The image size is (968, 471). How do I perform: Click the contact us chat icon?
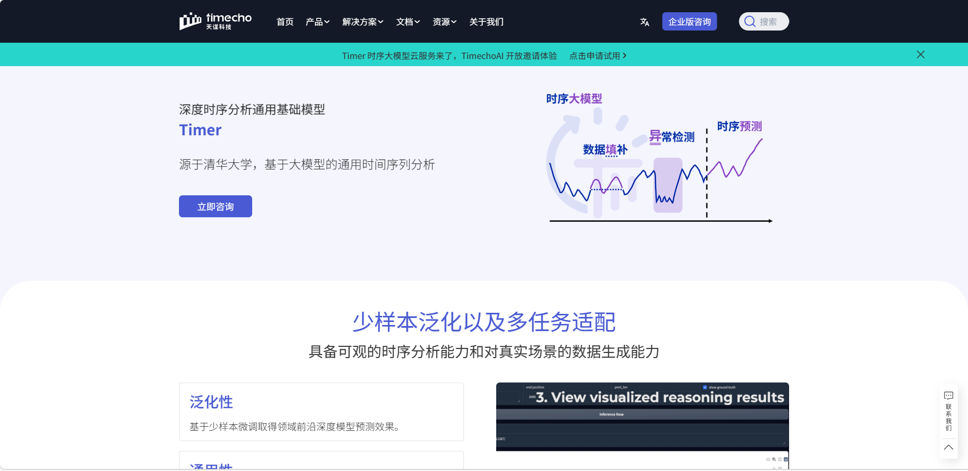949,395
